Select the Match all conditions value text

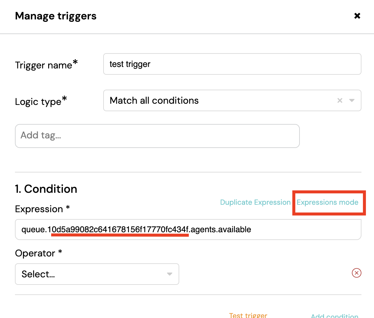[x=154, y=100]
